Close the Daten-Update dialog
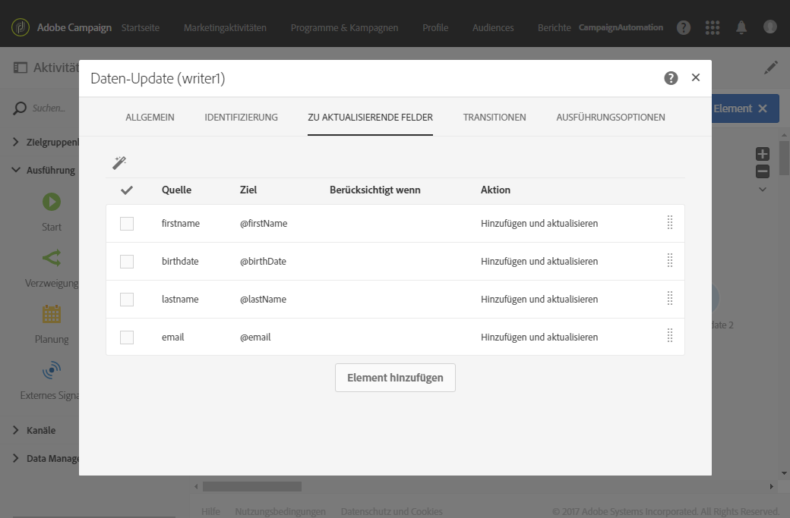The width and height of the screenshot is (790, 518). point(696,77)
